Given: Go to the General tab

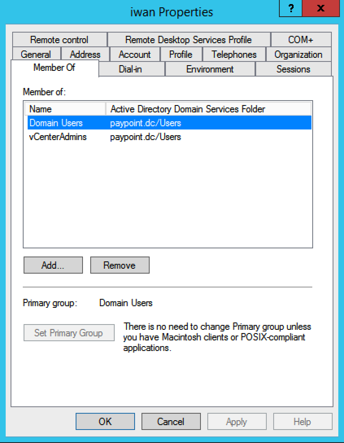Looking at the screenshot, I should tap(36, 55).
